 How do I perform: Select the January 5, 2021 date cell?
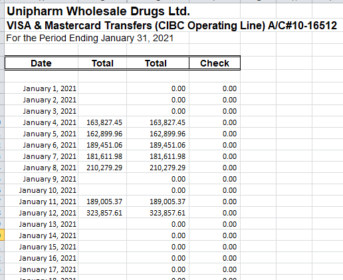41,134
